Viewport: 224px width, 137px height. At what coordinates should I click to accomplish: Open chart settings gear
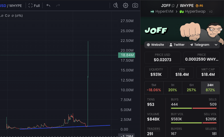[x=126, y=5]
